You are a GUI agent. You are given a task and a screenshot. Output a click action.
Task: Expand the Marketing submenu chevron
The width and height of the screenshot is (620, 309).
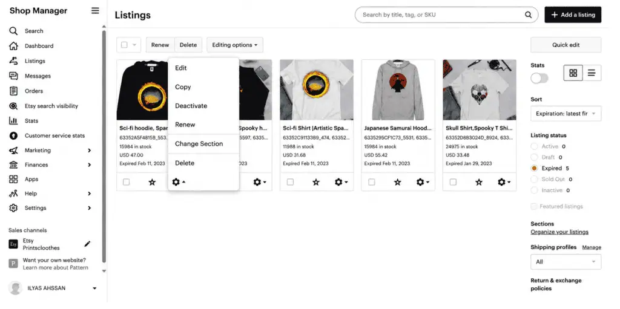point(90,151)
